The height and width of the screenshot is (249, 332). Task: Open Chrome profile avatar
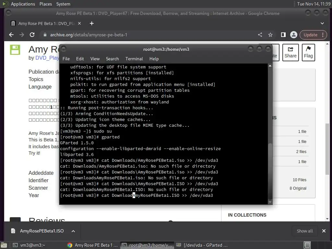(x=294, y=35)
